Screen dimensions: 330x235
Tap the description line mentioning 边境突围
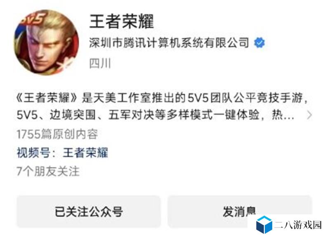point(156,115)
